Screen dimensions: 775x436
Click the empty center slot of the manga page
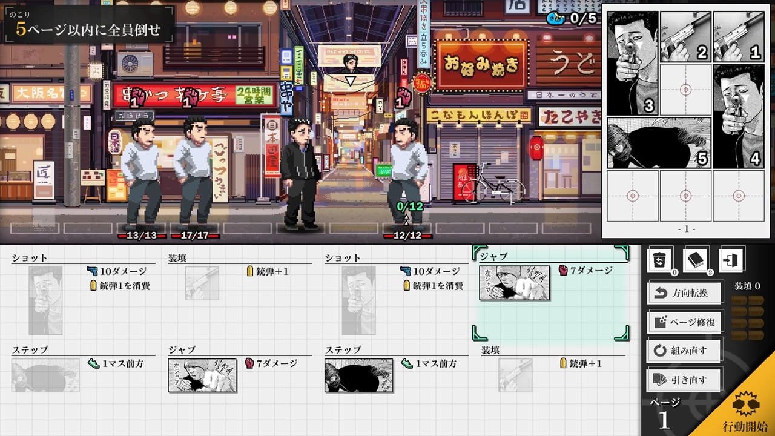(x=685, y=90)
